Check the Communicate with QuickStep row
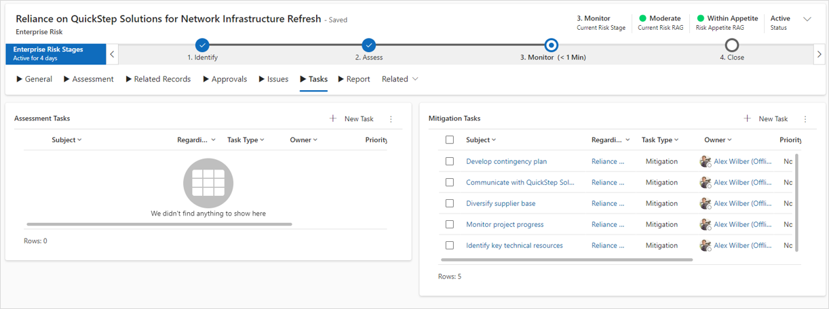Image resolution: width=829 pixels, height=309 pixels. pos(449,182)
